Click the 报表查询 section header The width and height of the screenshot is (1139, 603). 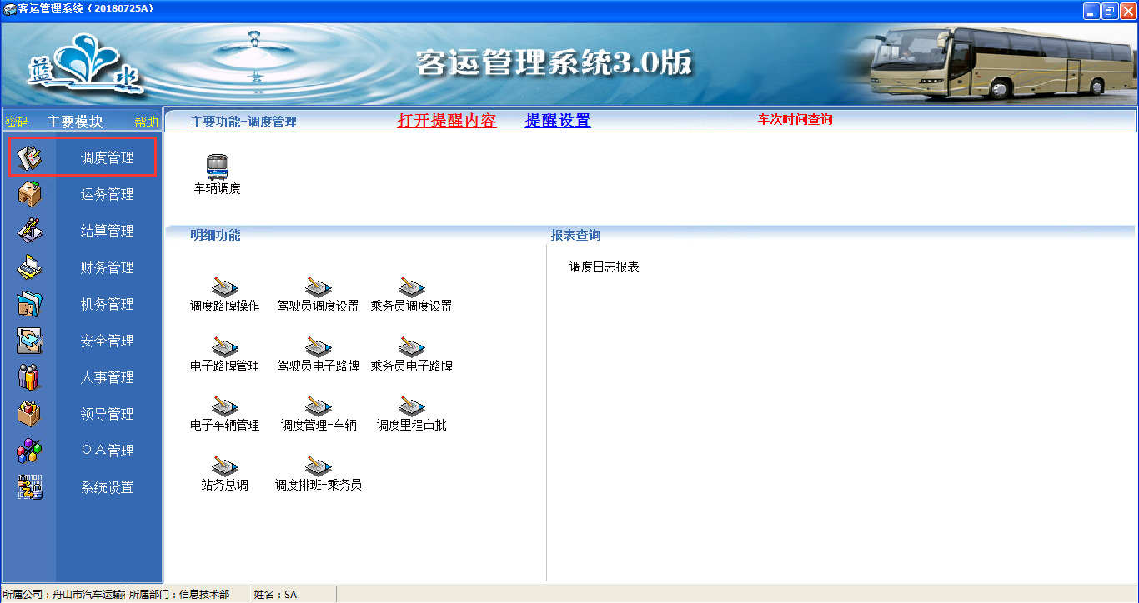pyautogui.click(x=575, y=235)
